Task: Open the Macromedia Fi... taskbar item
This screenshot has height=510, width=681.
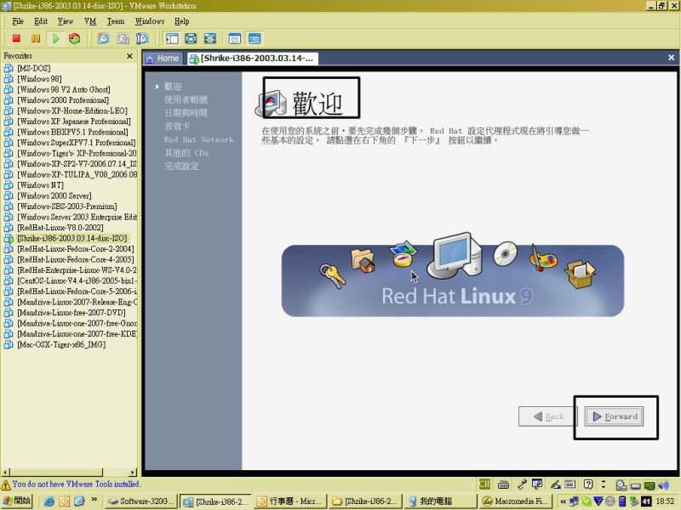Action: (515, 501)
